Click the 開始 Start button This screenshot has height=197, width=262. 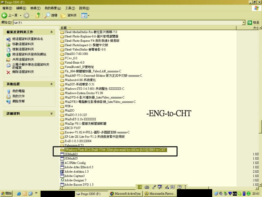pos(7,193)
